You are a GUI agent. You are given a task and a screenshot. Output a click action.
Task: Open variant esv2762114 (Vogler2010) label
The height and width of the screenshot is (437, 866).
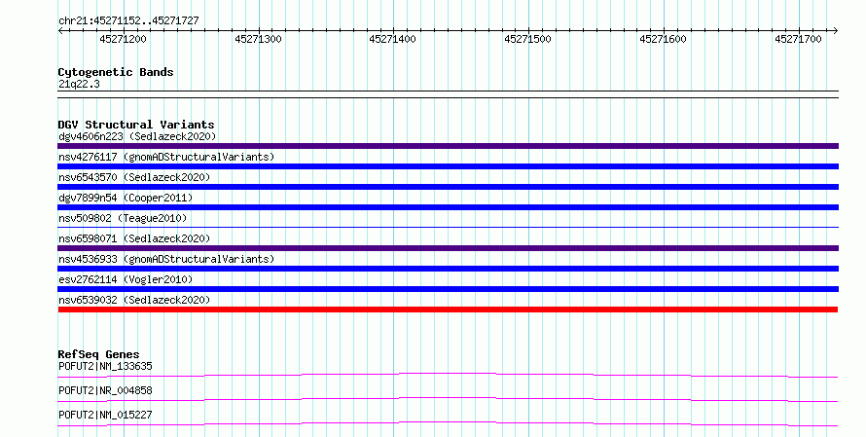coord(126,279)
